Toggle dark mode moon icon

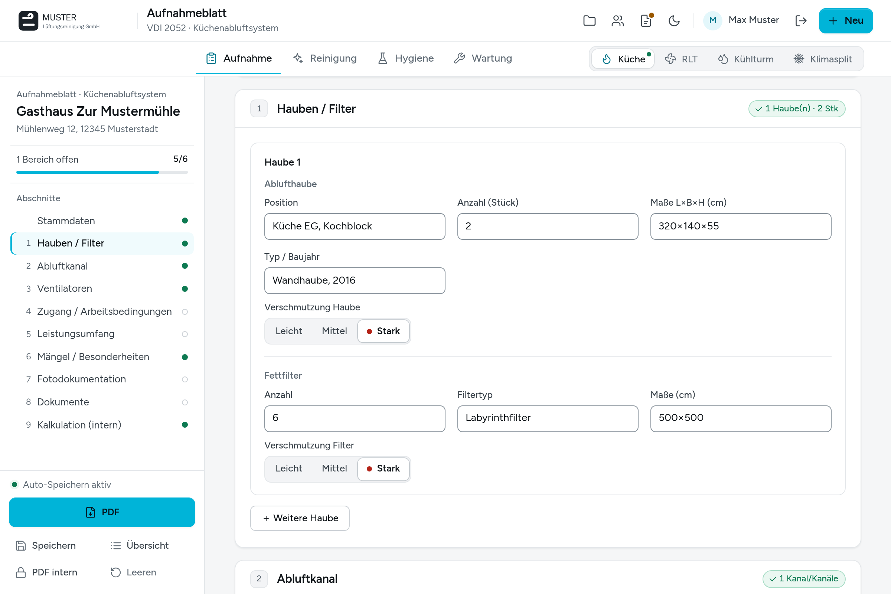tap(674, 20)
